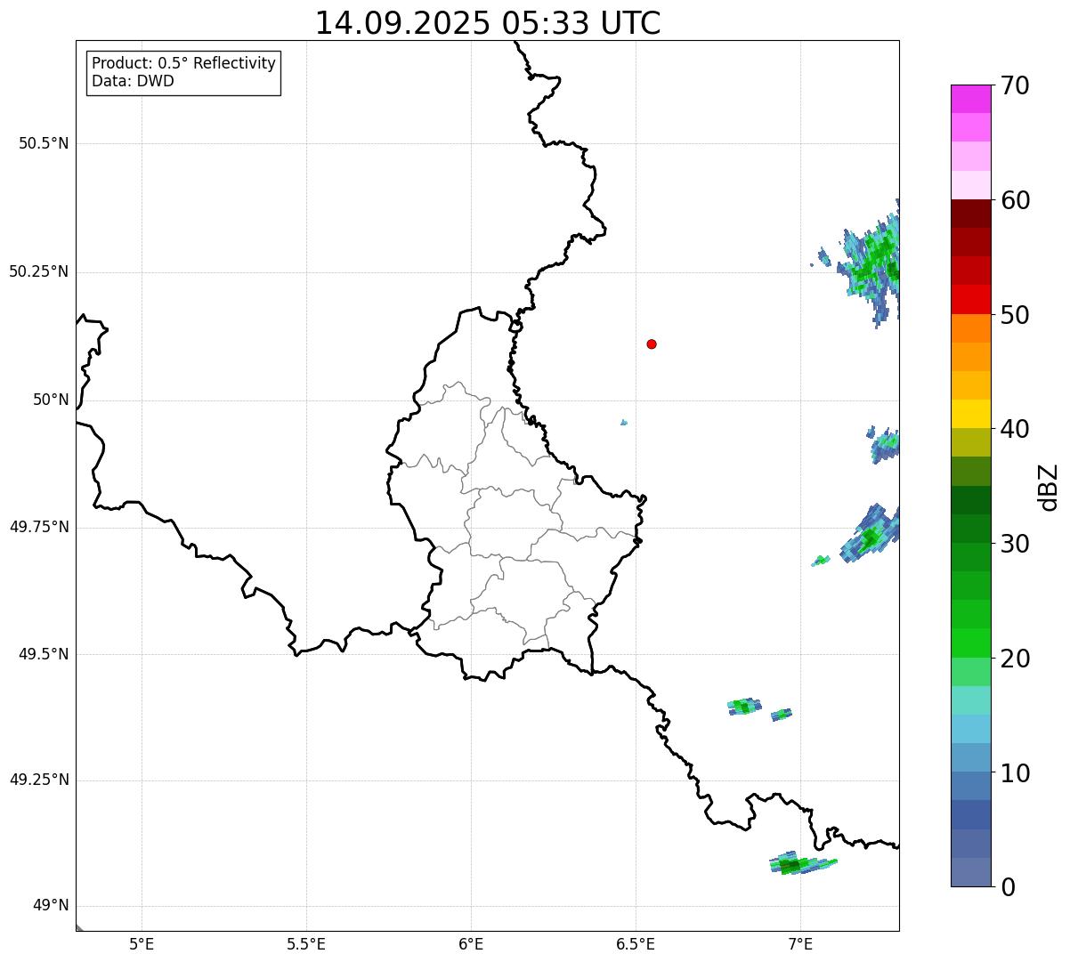The image size is (1070, 962).
Task: Click the "49.5°N" latitude label
Action: click(x=44, y=654)
